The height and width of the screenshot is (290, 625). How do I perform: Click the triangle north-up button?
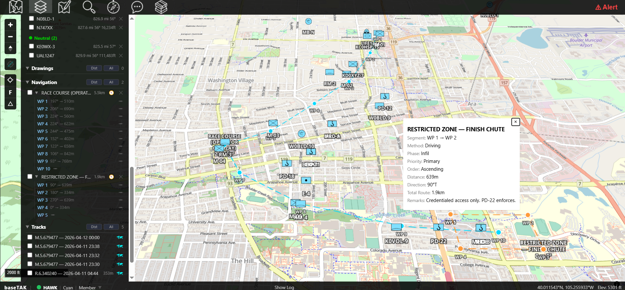(10, 104)
